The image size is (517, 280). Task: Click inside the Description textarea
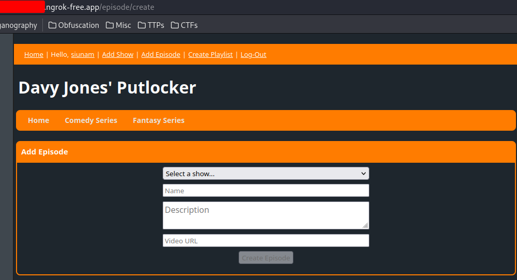tap(266, 215)
